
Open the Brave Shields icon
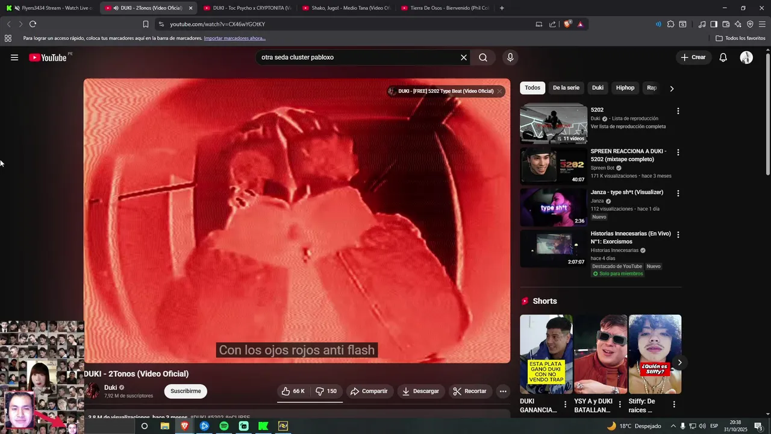(567, 24)
